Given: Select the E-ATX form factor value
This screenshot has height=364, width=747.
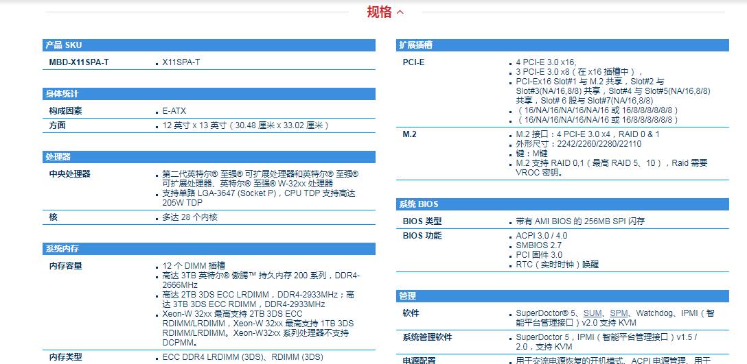Looking at the screenshot, I should pos(174,111).
